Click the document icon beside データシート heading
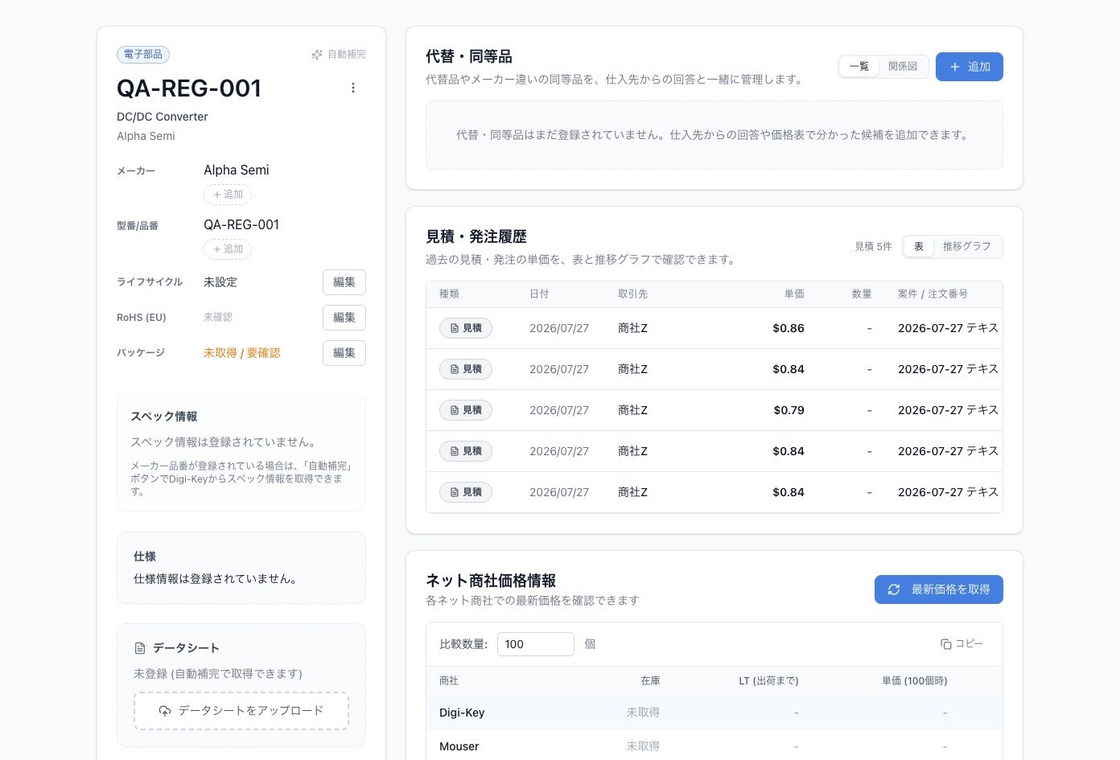This screenshot has width=1120, height=760. [x=140, y=648]
